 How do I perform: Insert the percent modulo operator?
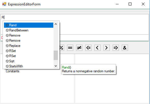[x=62, y=48]
